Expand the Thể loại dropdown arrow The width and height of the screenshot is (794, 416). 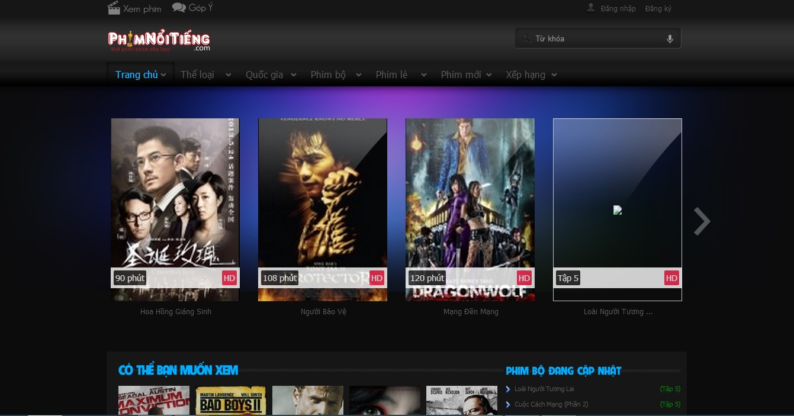coord(229,75)
